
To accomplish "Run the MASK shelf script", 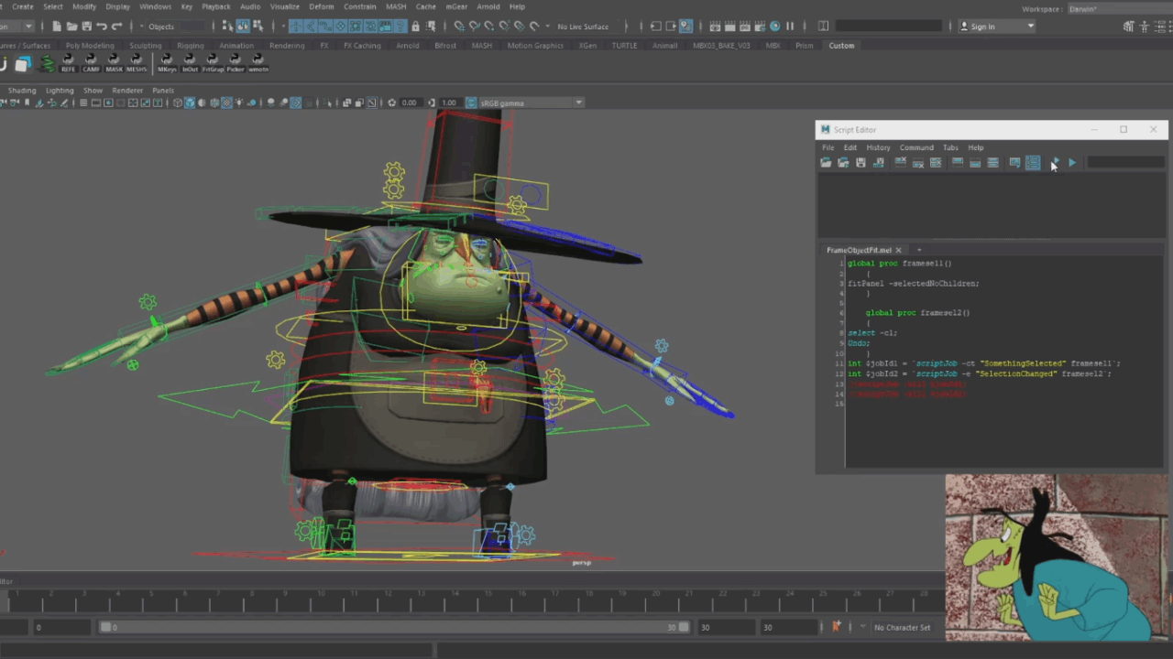I will click(114, 64).
